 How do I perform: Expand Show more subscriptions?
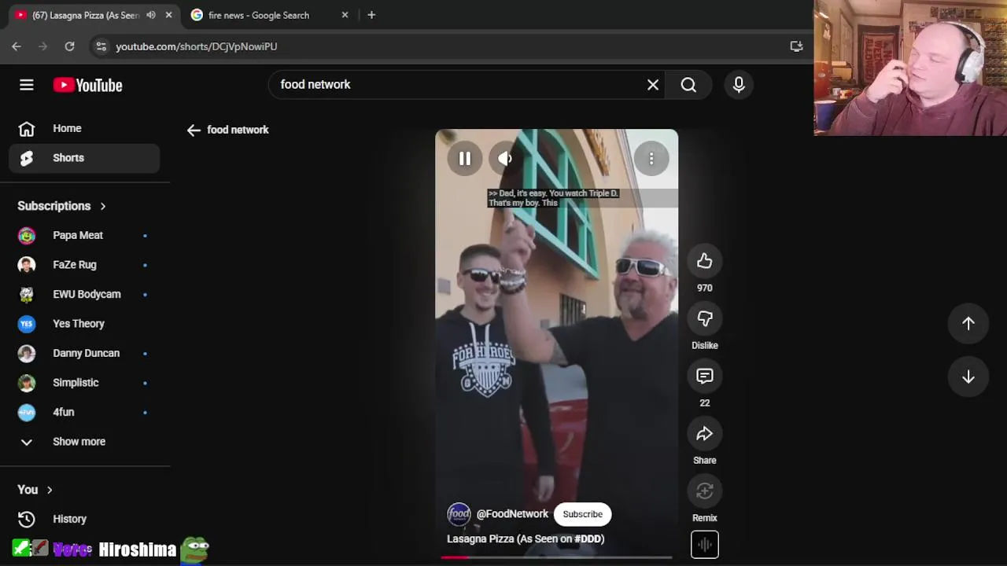tap(85, 442)
